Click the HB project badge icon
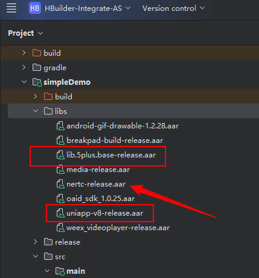This screenshot has width=259, height=278. point(35,8)
